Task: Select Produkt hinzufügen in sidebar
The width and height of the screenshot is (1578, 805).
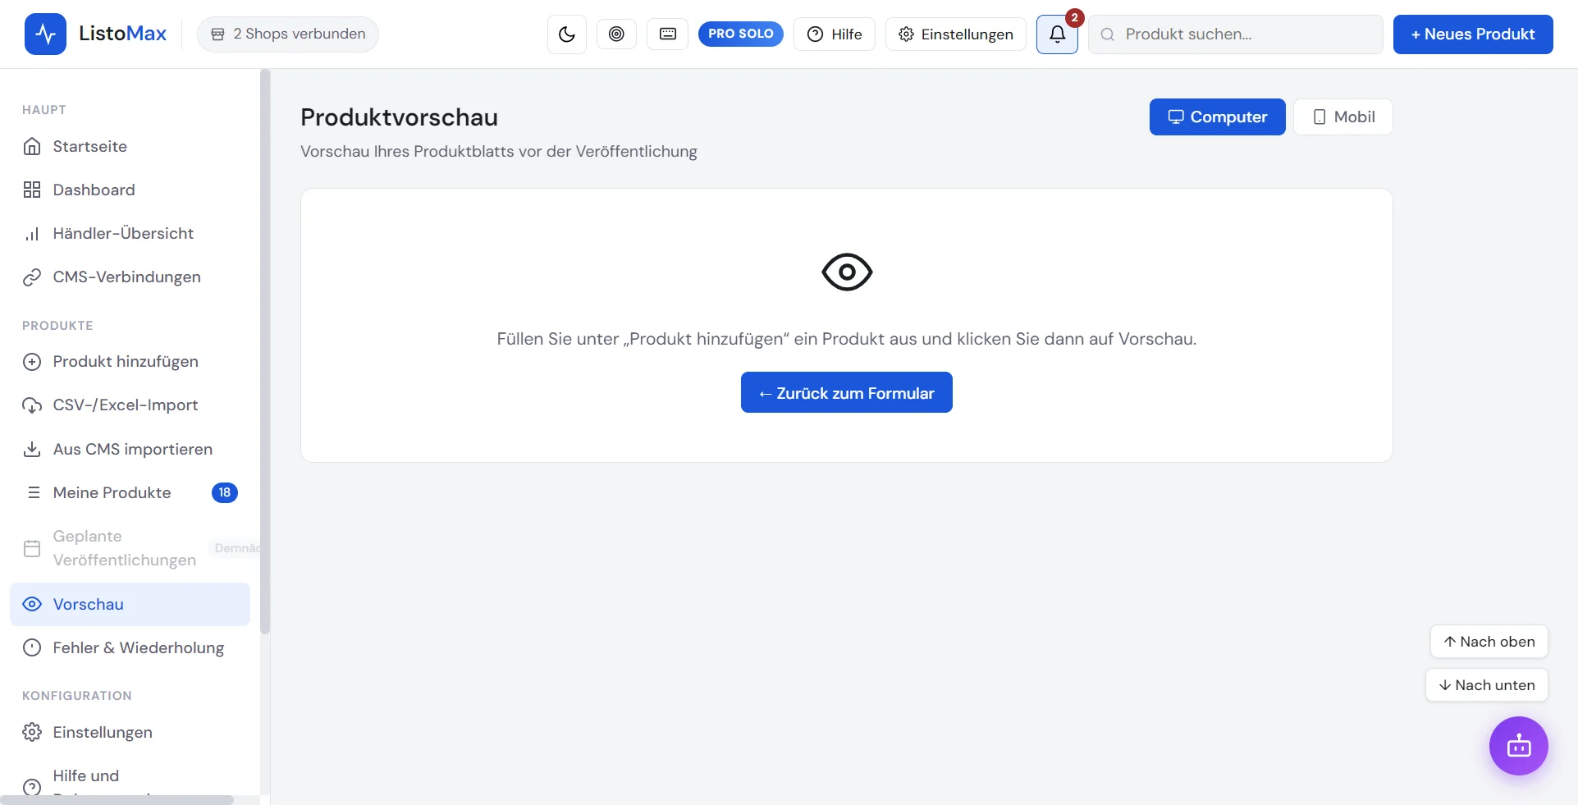Action: [130, 361]
